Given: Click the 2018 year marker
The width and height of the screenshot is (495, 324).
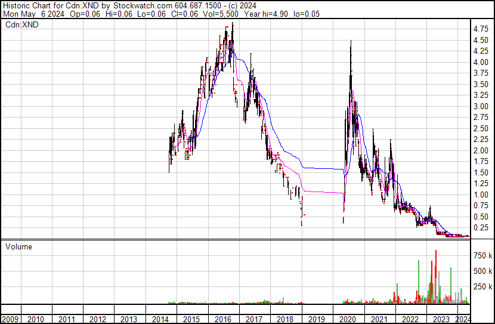Looking at the screenshot, I should coord(284,318).
